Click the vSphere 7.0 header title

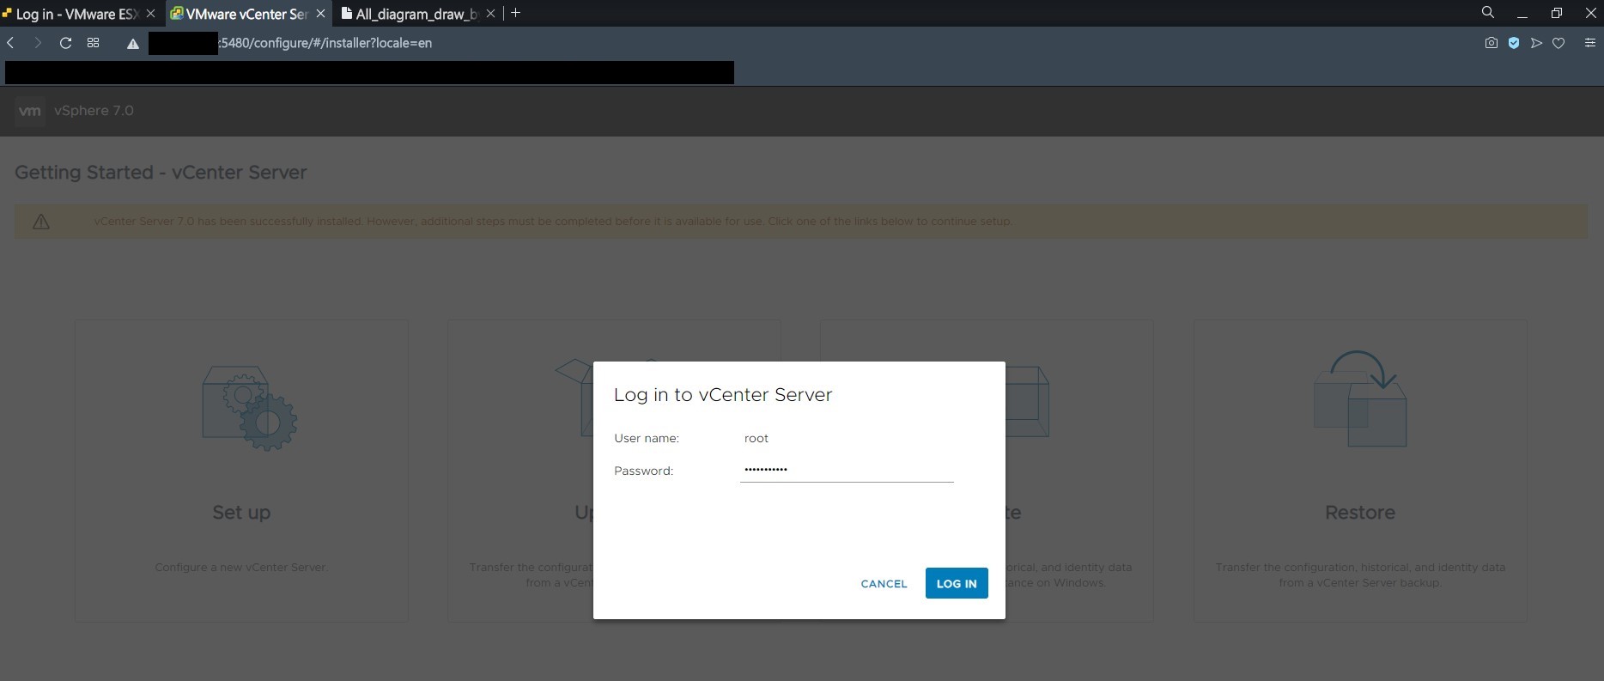94,111
